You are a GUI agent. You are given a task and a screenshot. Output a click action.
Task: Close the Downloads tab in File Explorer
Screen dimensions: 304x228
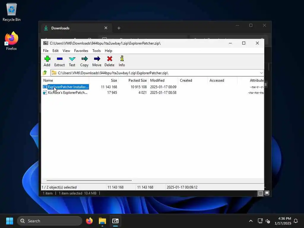coord(106,28)
